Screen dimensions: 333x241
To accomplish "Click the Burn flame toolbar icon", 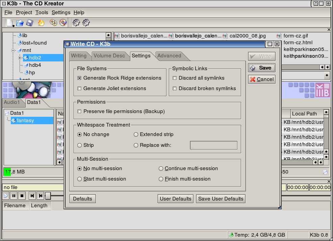I will coord(41,23).
